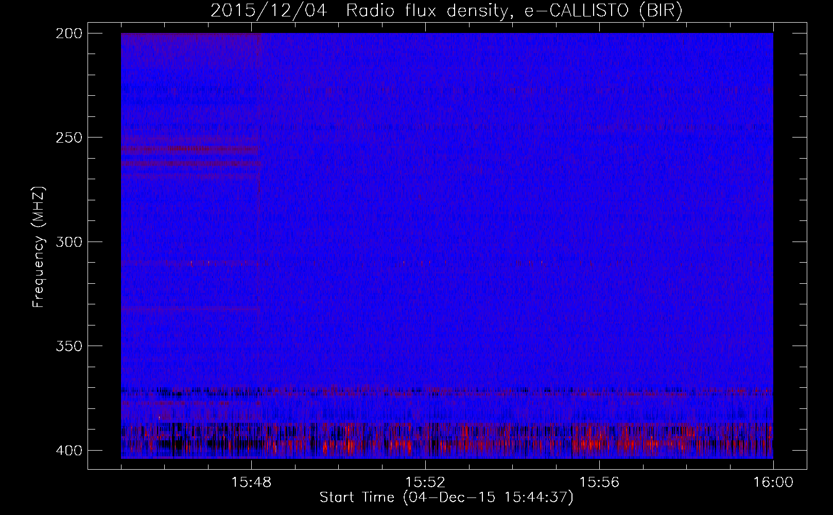Click the plot title '2015/12/04 Radio flux density, e-CALLISTO (BIR)'
This screenshot has height=515, width=833.
pos(446,11)
